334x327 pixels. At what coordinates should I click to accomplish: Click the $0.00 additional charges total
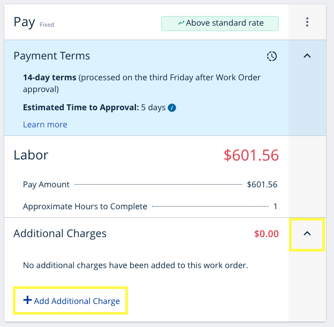tap(266, 234)
